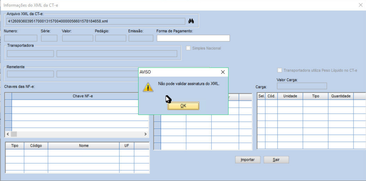Click the Arquivo XML da CT-e path field
Screen dimensions: 366x181
(x=96, y=21)
